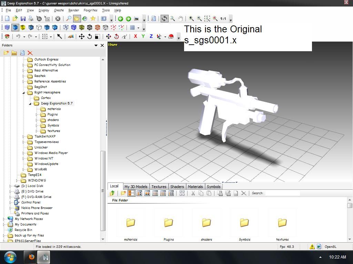
Task: Select the rotate view tool in toolbar
Action: pyautogui.click(x=164, y=19)
